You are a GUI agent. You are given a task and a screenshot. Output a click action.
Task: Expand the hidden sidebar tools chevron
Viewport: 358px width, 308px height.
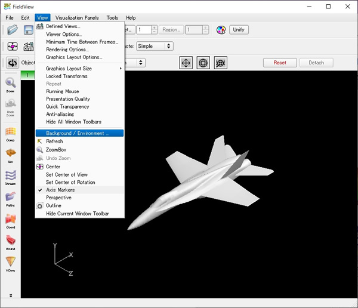(10, 295)
